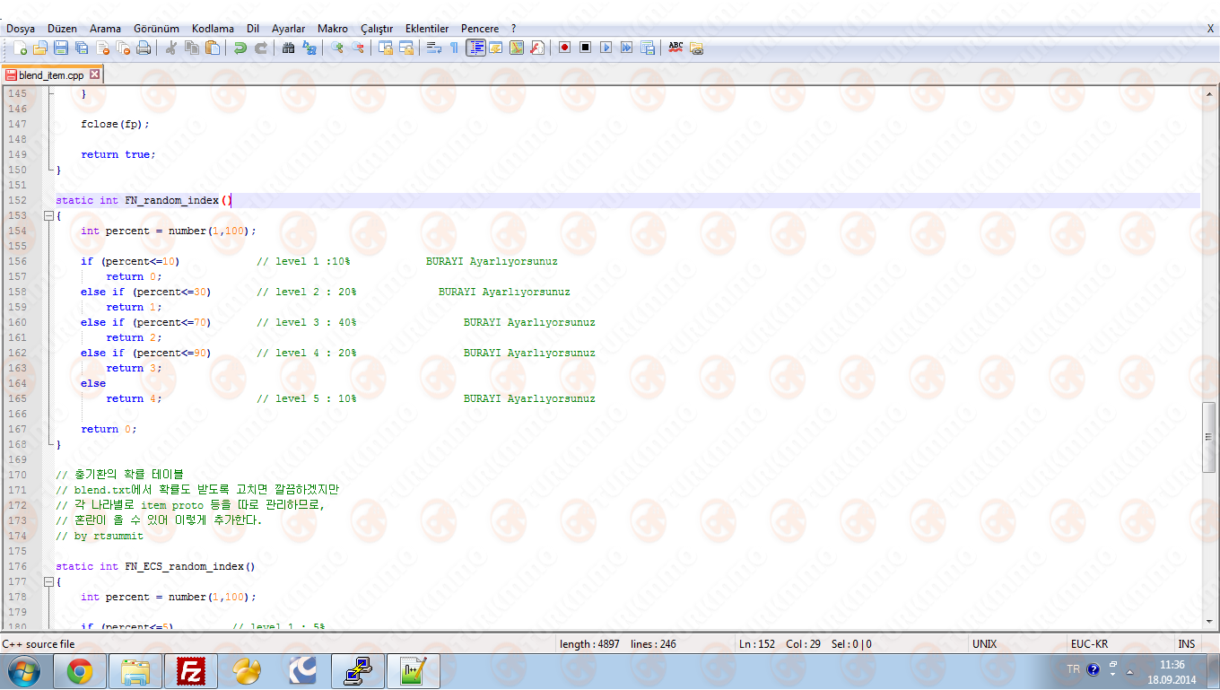Open the Document Map icon
The width and height of the screenshot is (1220, 690).
click(517, 48)
